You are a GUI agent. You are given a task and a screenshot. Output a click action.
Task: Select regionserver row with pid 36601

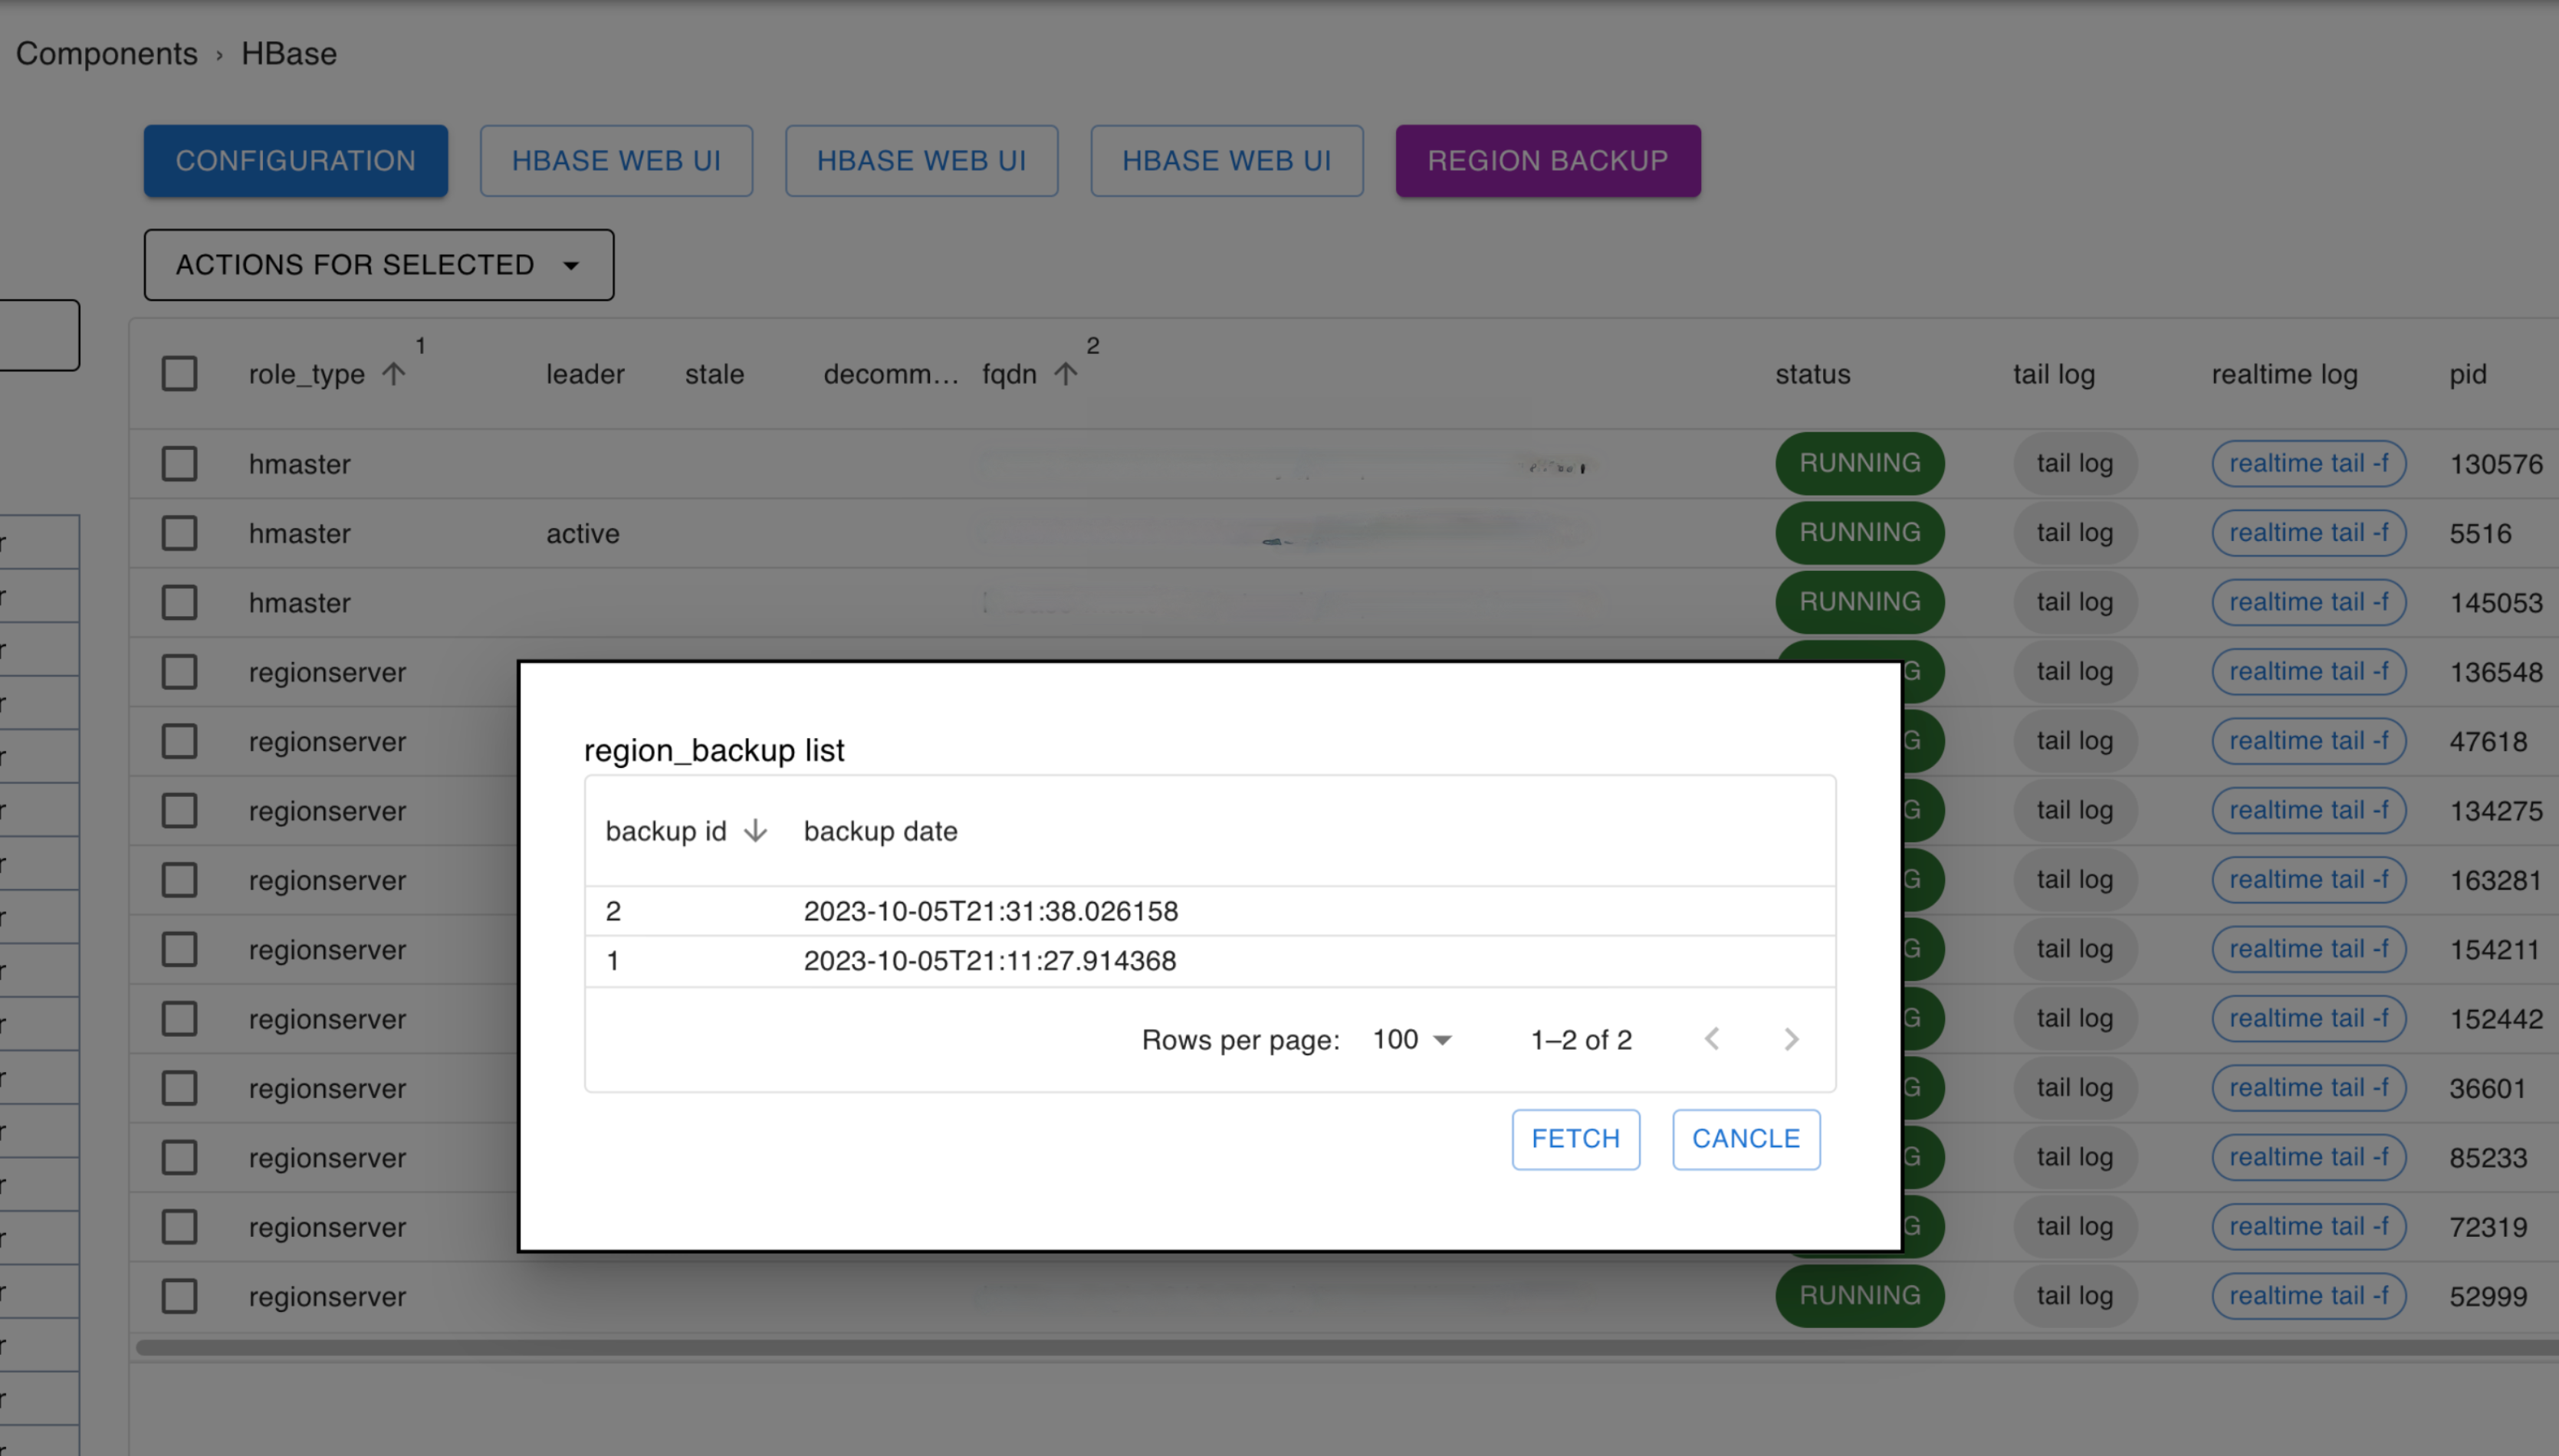point(179,1088)
